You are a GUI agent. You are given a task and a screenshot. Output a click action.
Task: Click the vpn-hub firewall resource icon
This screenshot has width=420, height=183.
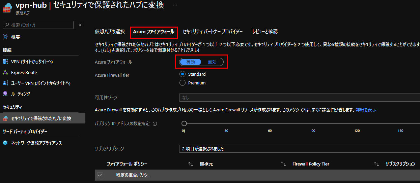[7, 7]
